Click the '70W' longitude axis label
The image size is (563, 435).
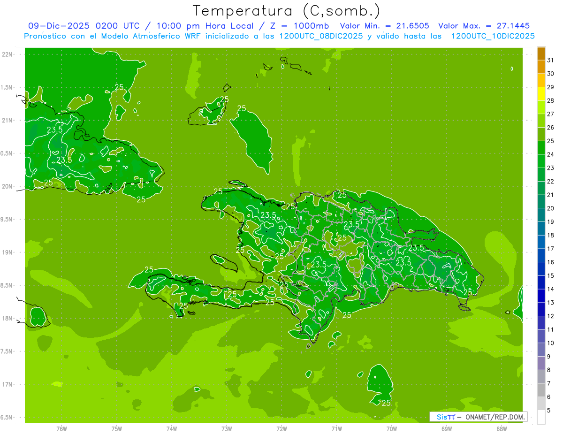tap(392, 429)
